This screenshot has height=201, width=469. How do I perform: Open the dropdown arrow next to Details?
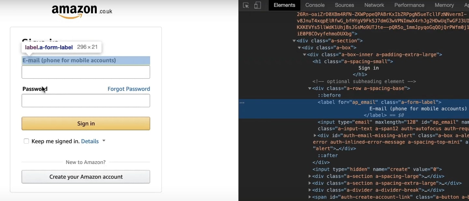click(x=104, y=141)
